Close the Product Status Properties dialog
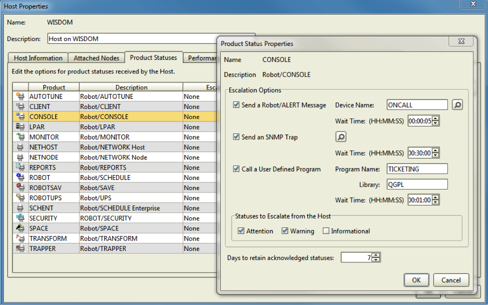The height and width of the screenshot is (305, 488). pyautogui.click(x=461, y=41)
